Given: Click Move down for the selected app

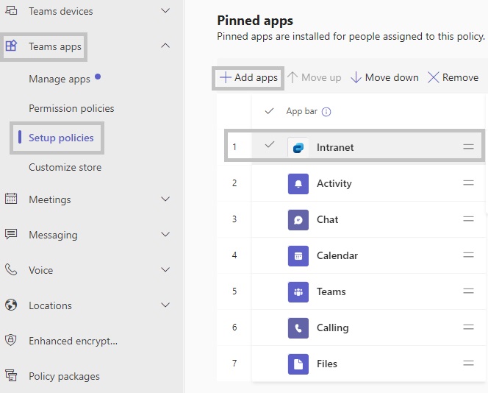Looking at the screenshot, I should (384, 77).
